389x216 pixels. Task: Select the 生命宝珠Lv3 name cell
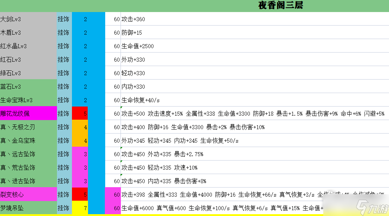[x=28, y=100]
